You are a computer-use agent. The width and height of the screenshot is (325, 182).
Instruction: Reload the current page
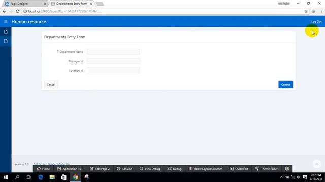(x=18, y=11)
